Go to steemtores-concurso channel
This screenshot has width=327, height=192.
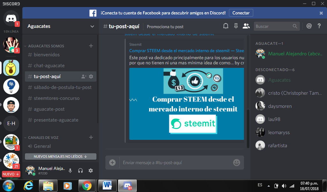click(x=60, y=98)
